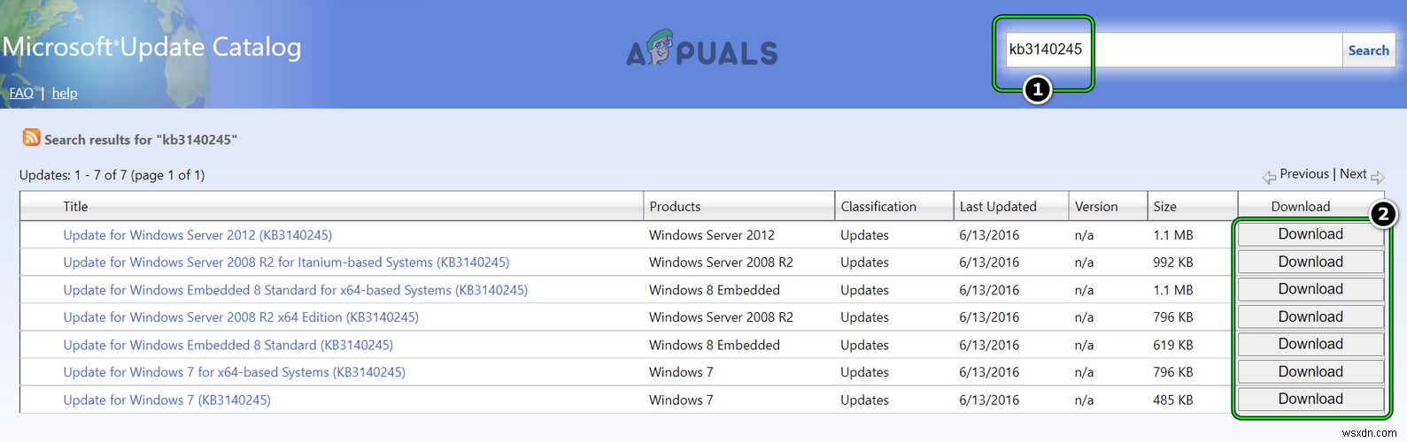This screenshot has height=442, width=1407.
Task: Open Update for Server 2008 R2 Itanium-based Systems
Action: 286,263
